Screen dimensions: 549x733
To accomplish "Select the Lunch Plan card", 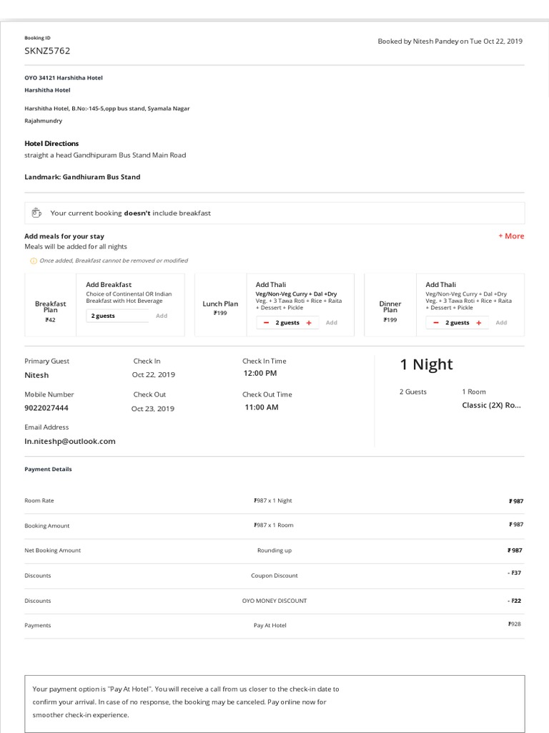I will click(x=220, y=304).
